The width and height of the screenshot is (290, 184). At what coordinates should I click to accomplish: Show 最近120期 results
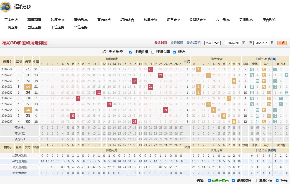point(194,43)
